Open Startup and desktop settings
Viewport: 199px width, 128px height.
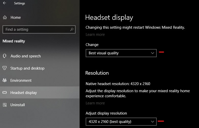tap(40, 68)
